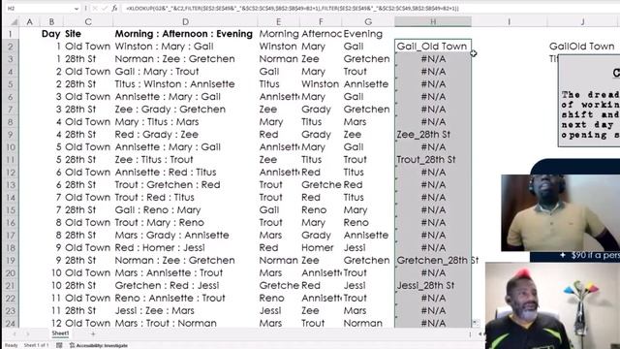Viewport: 620px width, 349px height.
Task: Select column D header
Action: pyautogui.click(x=185, y=21)
